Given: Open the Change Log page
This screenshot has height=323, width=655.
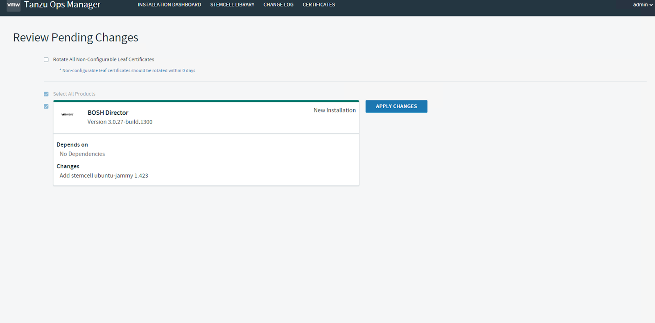Looking at the screenshot, I should [278, 5].
